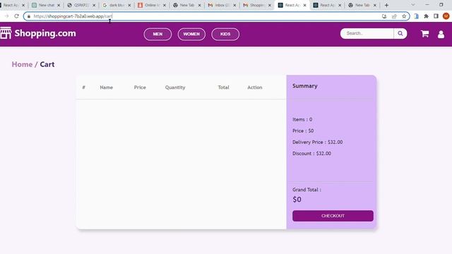The height and width of the screenshot is (254, 452).
Task: Focus the Search input field
Action: 367,33
